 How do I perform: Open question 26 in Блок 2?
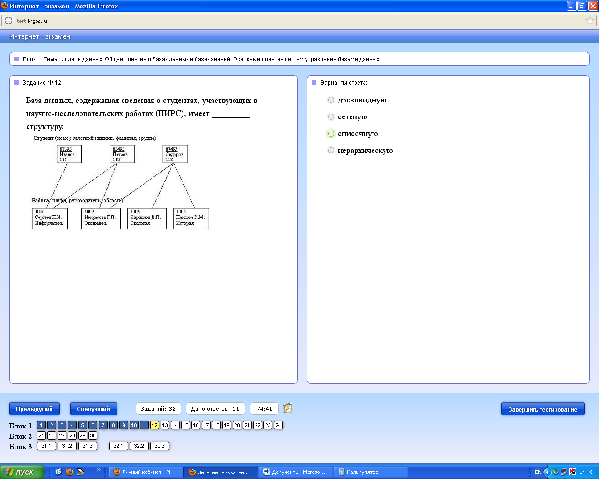click(51, 435)
